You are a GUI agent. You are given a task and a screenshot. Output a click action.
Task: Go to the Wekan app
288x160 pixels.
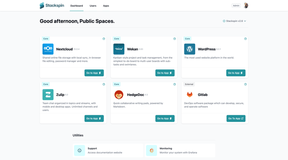point(165,73)
